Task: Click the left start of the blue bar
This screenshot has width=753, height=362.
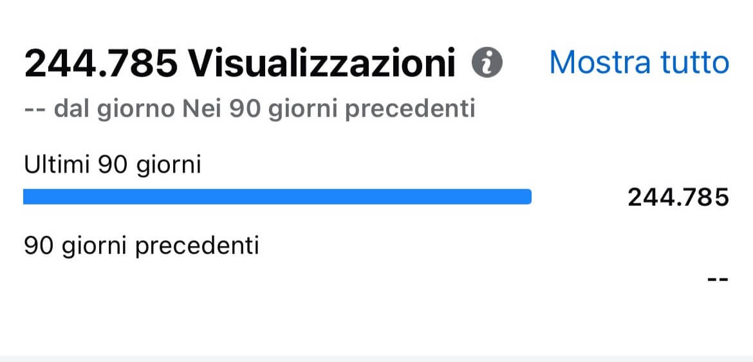Action: pos(28,197)
